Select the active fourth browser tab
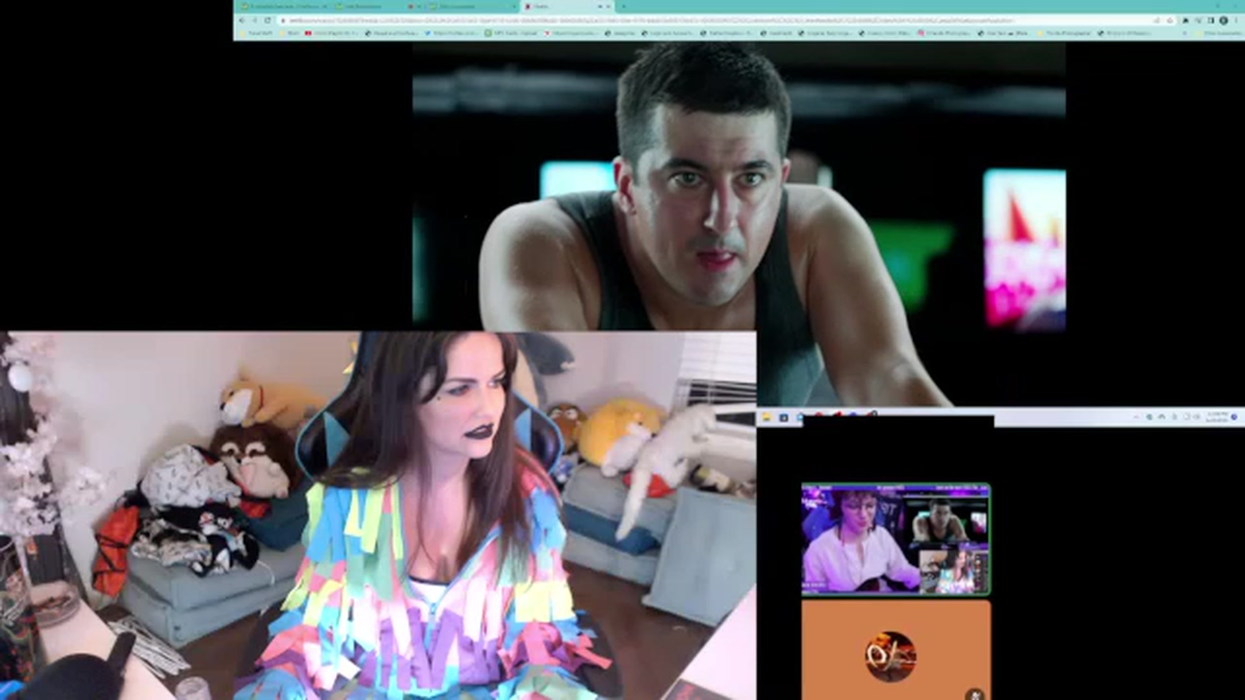The height and width of the screenshot is (700, 1245). click(567, 6)
